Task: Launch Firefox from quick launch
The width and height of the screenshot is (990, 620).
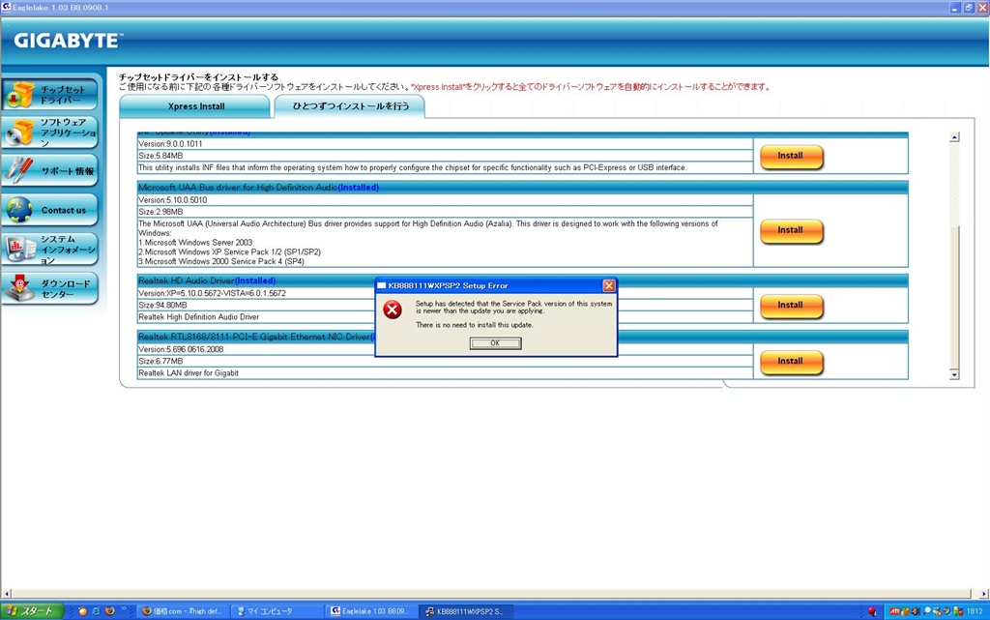Action: click(110, 611)
